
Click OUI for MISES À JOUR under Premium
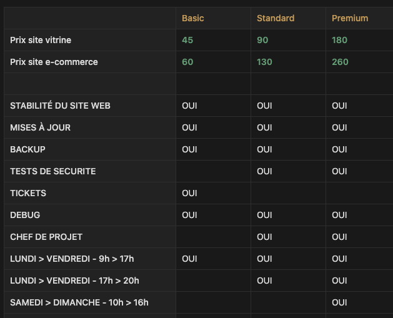click(x=339, y=127)
